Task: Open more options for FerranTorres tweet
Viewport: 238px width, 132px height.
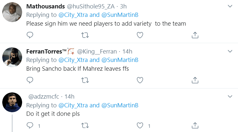Action: [x=230, y=51]
